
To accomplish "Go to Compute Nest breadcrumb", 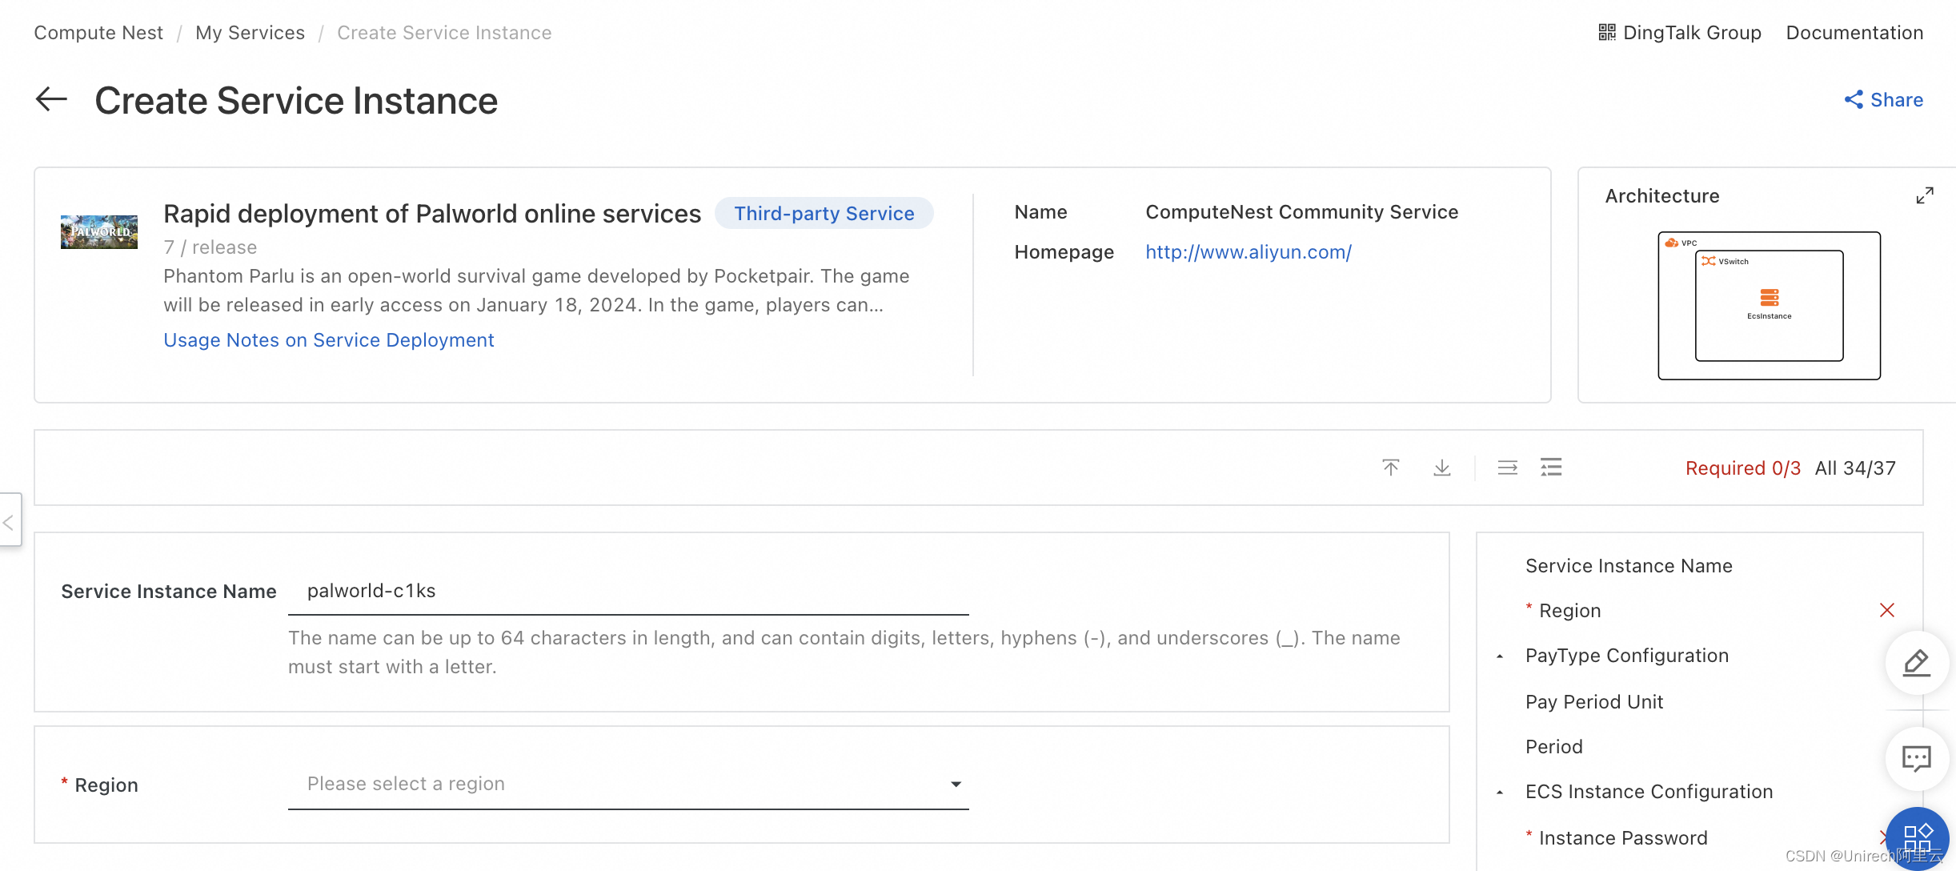I will click(x=98, y=33).
